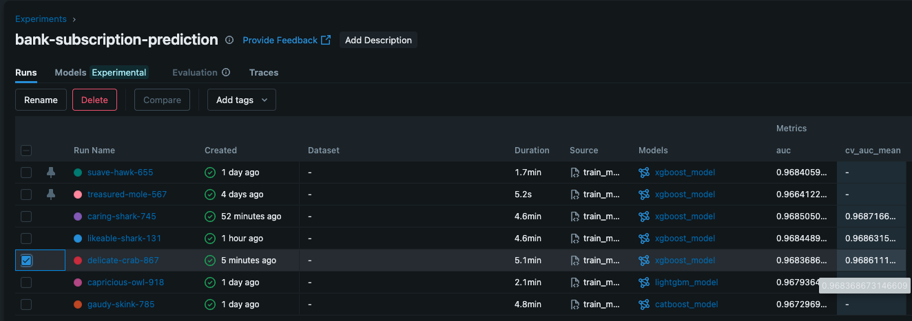Click the pin icon for suave-hawk-655
This screenshot has width=912, height=321.
(x=51, y=173)
